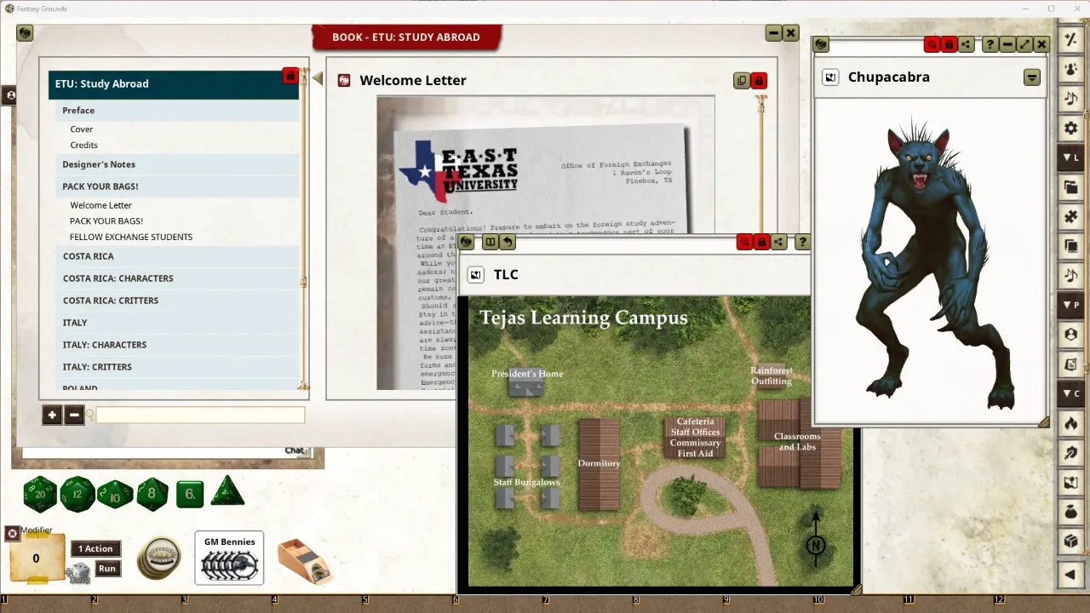Viewport: 1090px width, 613px height.
Task: Click the 1 Action button
Action: [x=95, y=549]
